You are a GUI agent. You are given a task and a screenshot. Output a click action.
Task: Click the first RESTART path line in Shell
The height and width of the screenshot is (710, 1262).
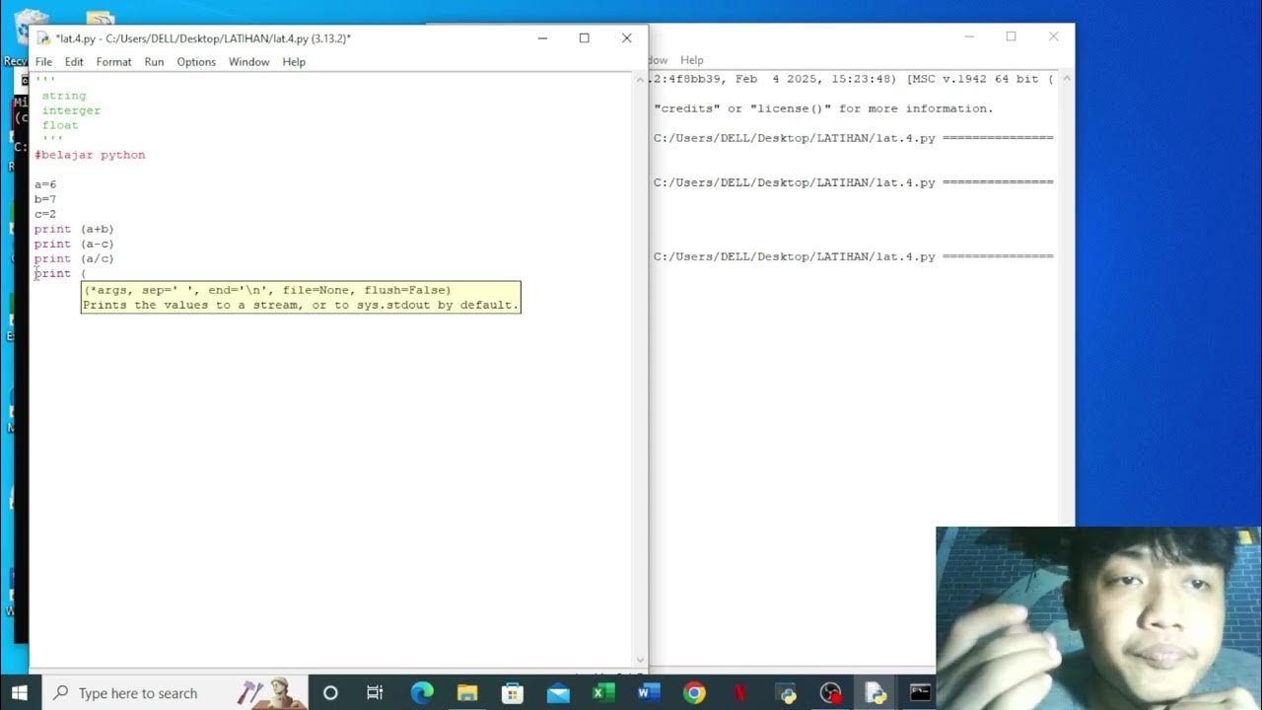click(853, 138)
